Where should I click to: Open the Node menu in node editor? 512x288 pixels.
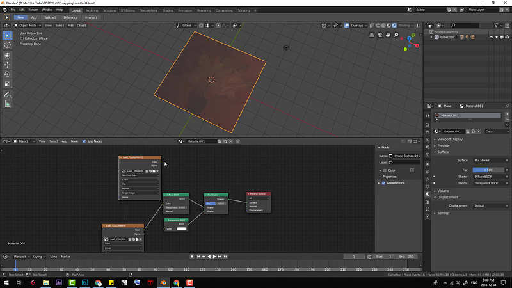[74, 141]
